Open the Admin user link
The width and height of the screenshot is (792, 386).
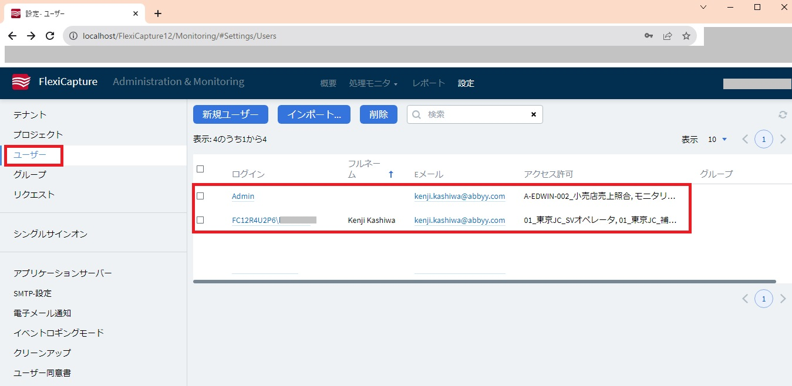243,197
